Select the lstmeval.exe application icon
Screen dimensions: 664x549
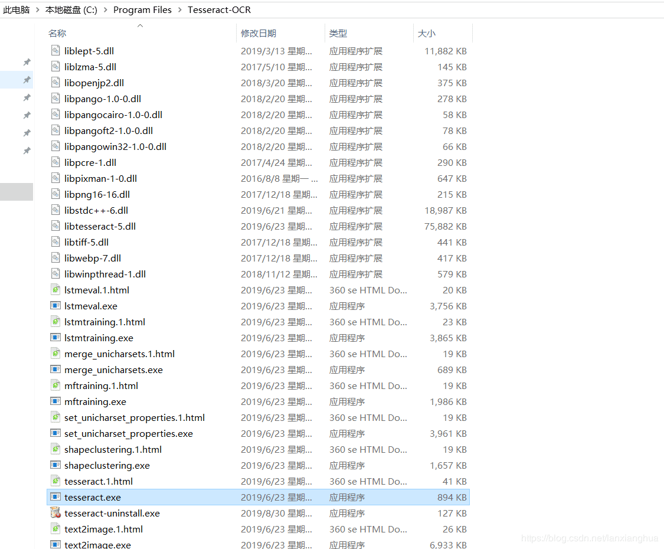pyautogui.click(x=55, y=306)
